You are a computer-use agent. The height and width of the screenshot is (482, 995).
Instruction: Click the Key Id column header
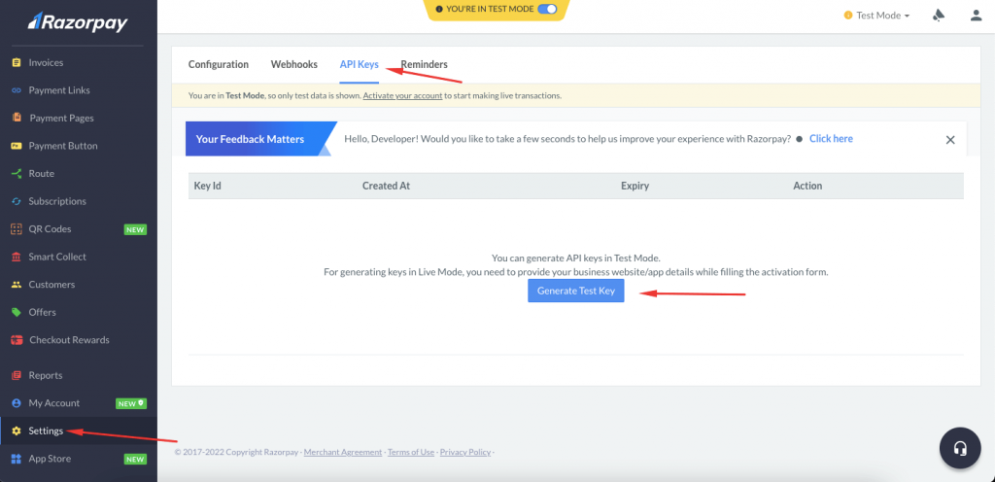click(208, 186)
